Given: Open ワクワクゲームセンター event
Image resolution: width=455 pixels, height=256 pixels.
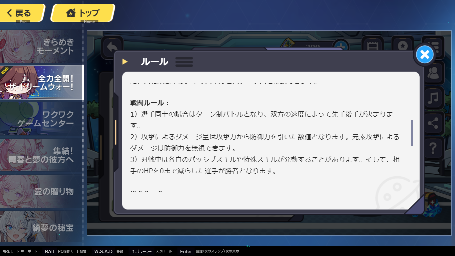Looking at the screenshot, I should 41,119.
